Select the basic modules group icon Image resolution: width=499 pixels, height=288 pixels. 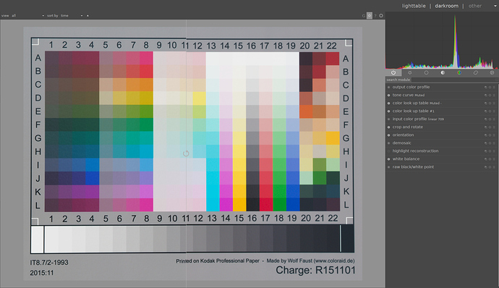pyautogui.click(x=426, y=72)
